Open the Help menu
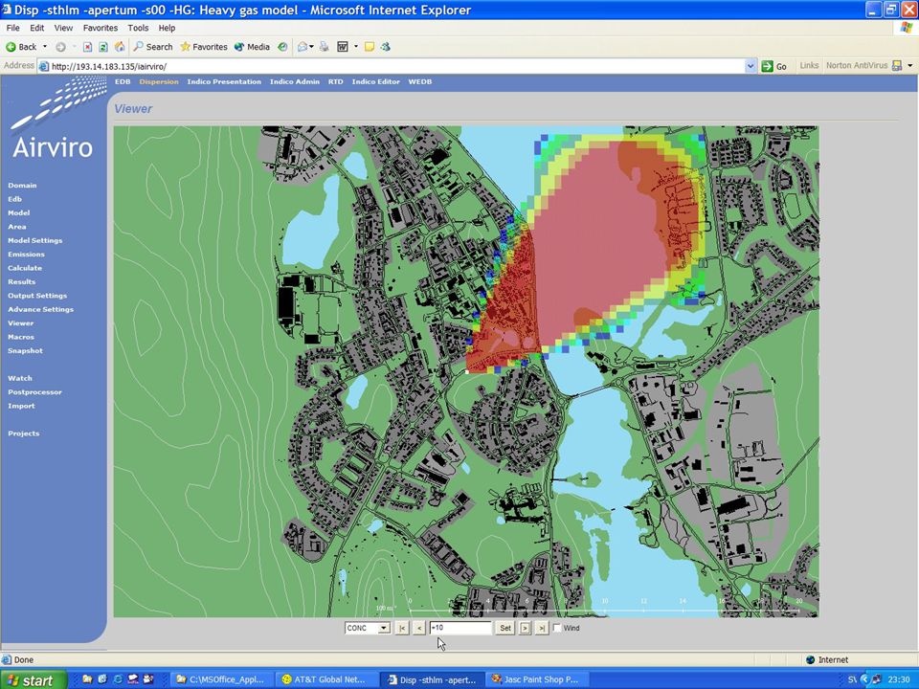This screenshot has width=919, height=689. tap(167, 28)
